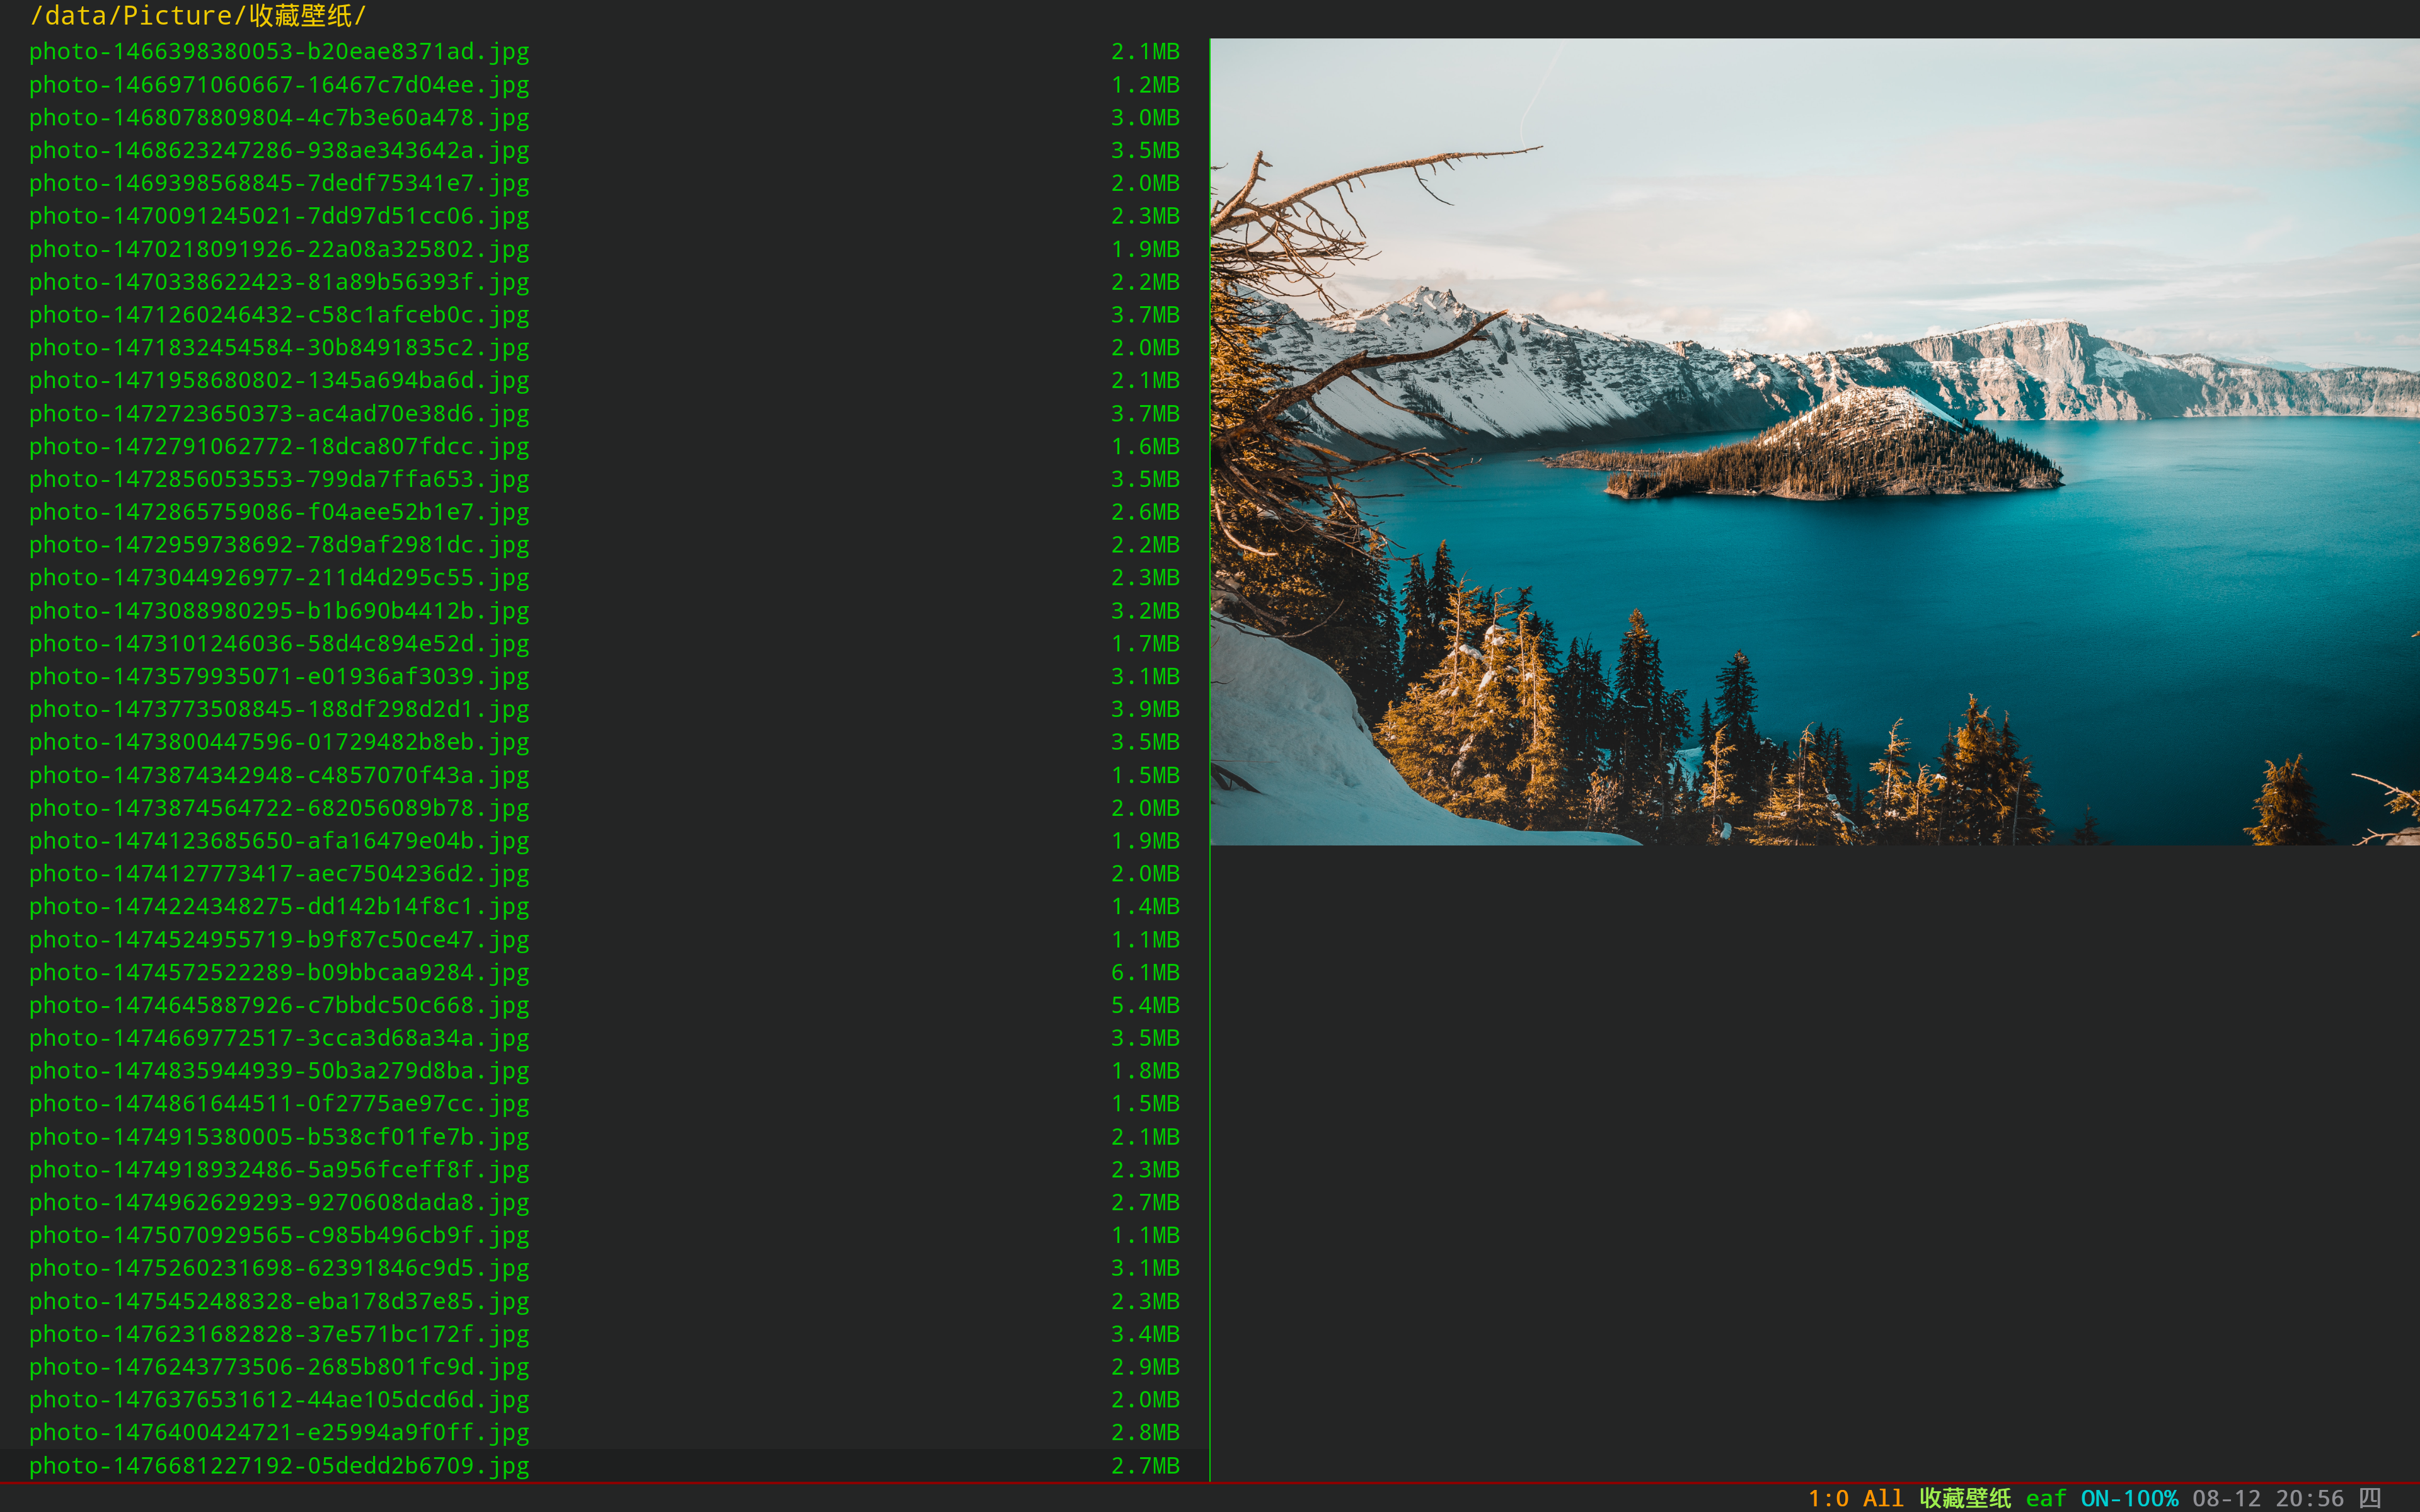Click the ON-100% battery indicator

click(2129, 1498)
